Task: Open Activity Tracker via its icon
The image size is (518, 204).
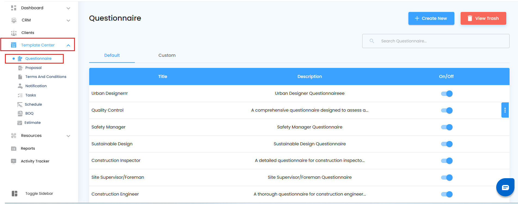Action: (x=14, y=161)
